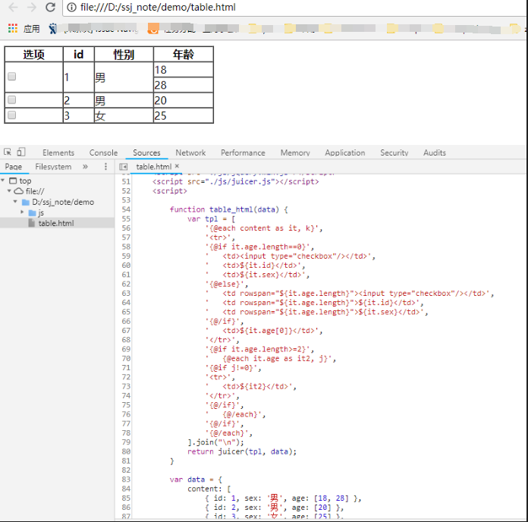Select the top frame item

tap(20, 181)
